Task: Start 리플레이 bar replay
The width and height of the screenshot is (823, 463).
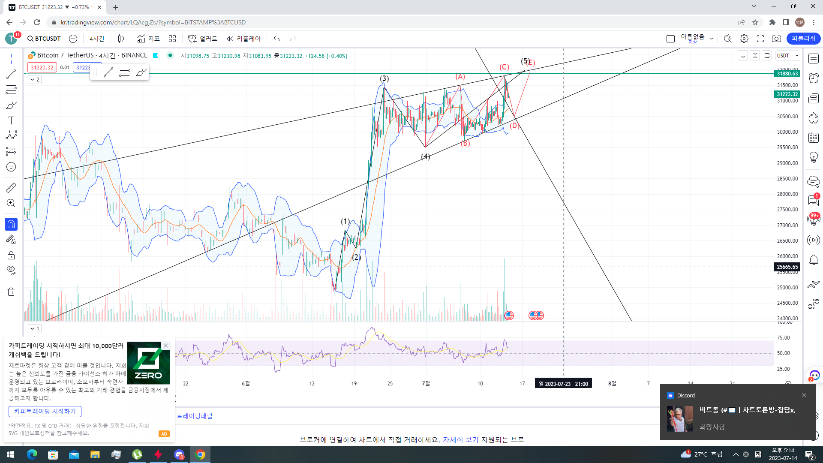Action: pos(243,39)
